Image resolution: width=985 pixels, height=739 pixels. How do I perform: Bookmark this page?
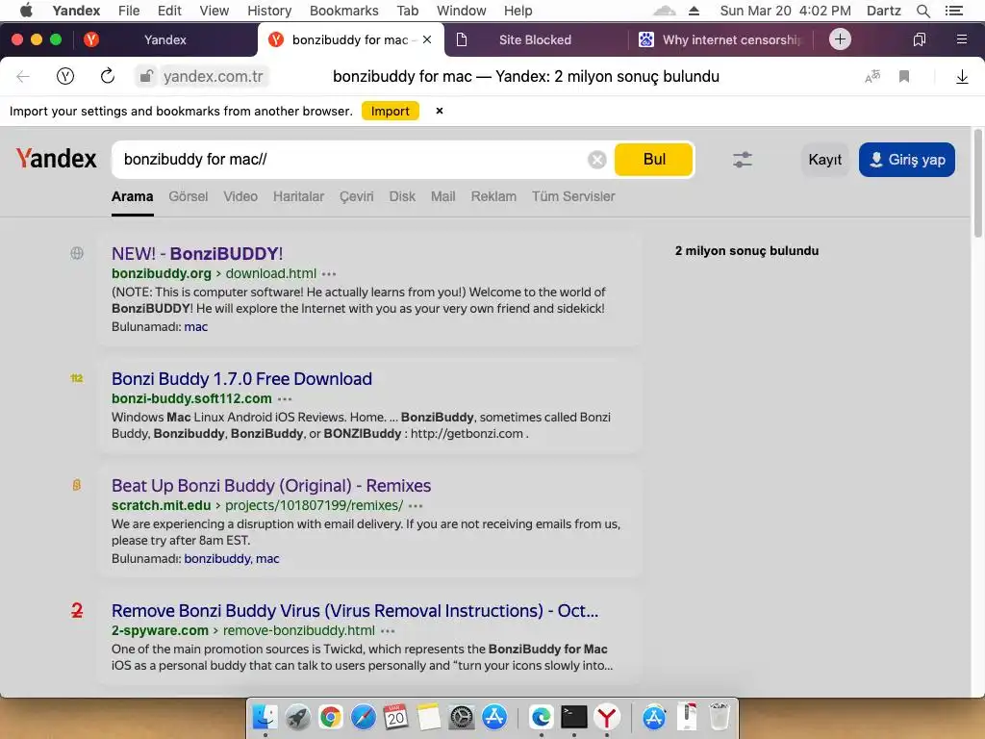click(x=904, y=77)
